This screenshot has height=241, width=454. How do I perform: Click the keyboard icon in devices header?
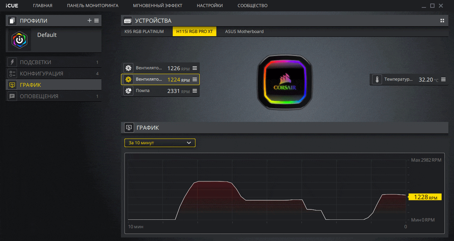(128, 21)
